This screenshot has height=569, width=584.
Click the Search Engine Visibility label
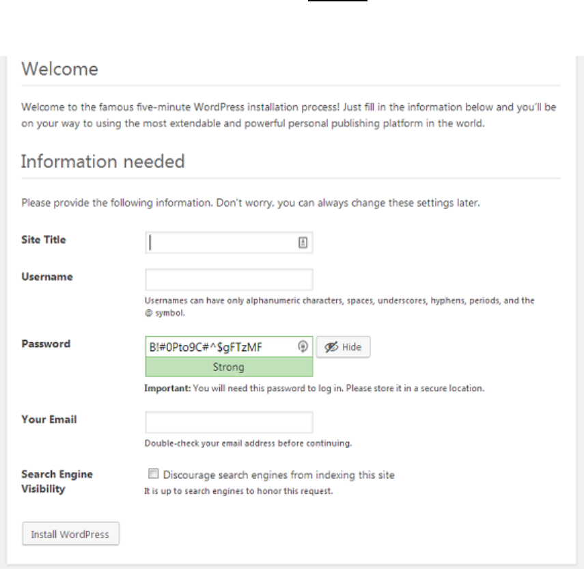(57, 482)
